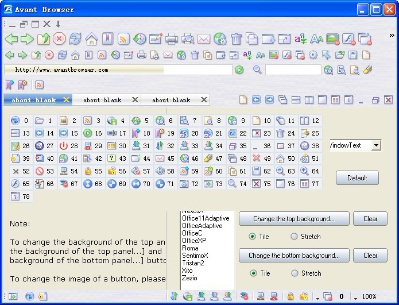
Task: Click the empty search input box
Action: click(293, 70)
